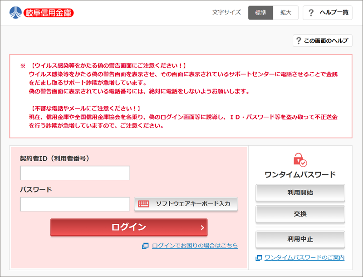The width and height of the screenshot is (363, 277).
Task: Click the new-window icon beside ワンタイムパスワードのご案内
Action: click(259, 258)
